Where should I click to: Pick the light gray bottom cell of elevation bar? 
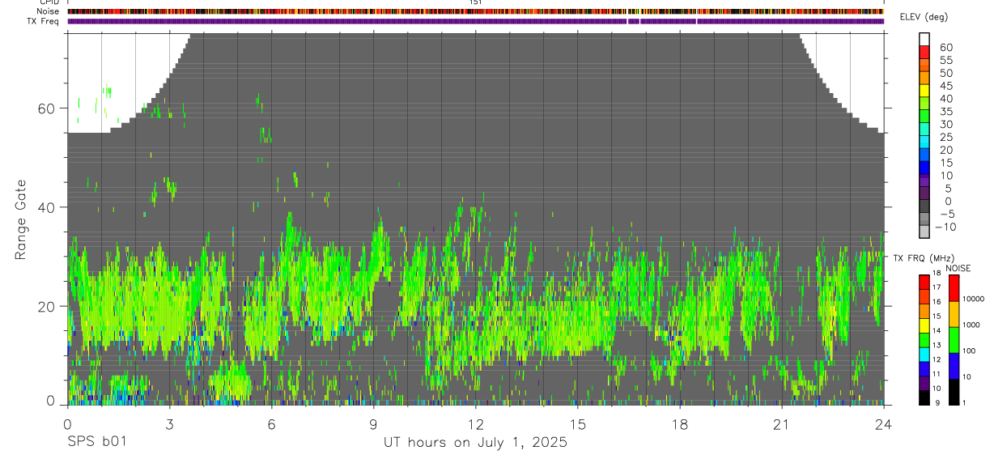924,232
